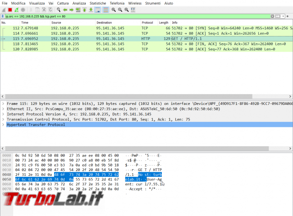
Task: Open the Telefonia menu
Action: [x=117, y=3]
